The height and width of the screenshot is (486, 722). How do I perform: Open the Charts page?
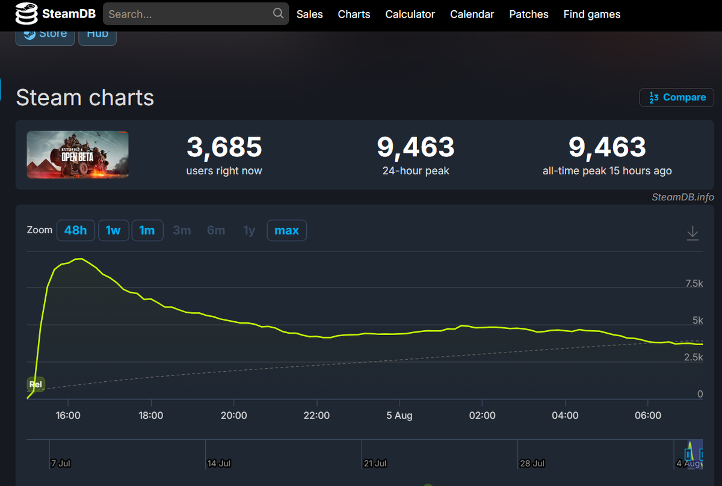354,14
